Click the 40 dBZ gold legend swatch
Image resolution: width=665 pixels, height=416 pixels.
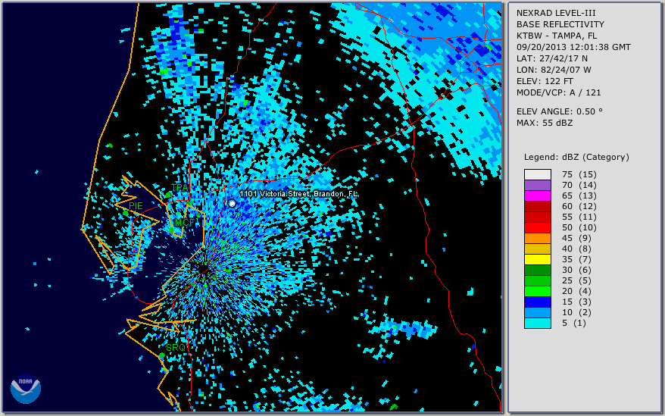pos(537,249)
